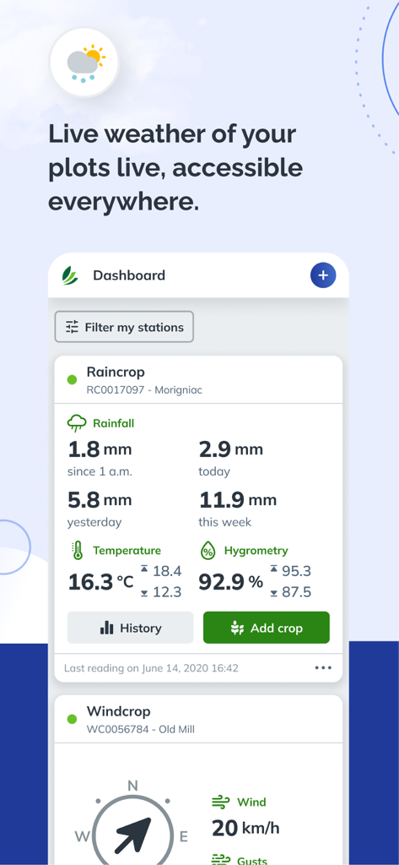The height and width of the screenshot is (865, 399).
Task: Select the Windcrop station title
Action: tap(118, 711)
